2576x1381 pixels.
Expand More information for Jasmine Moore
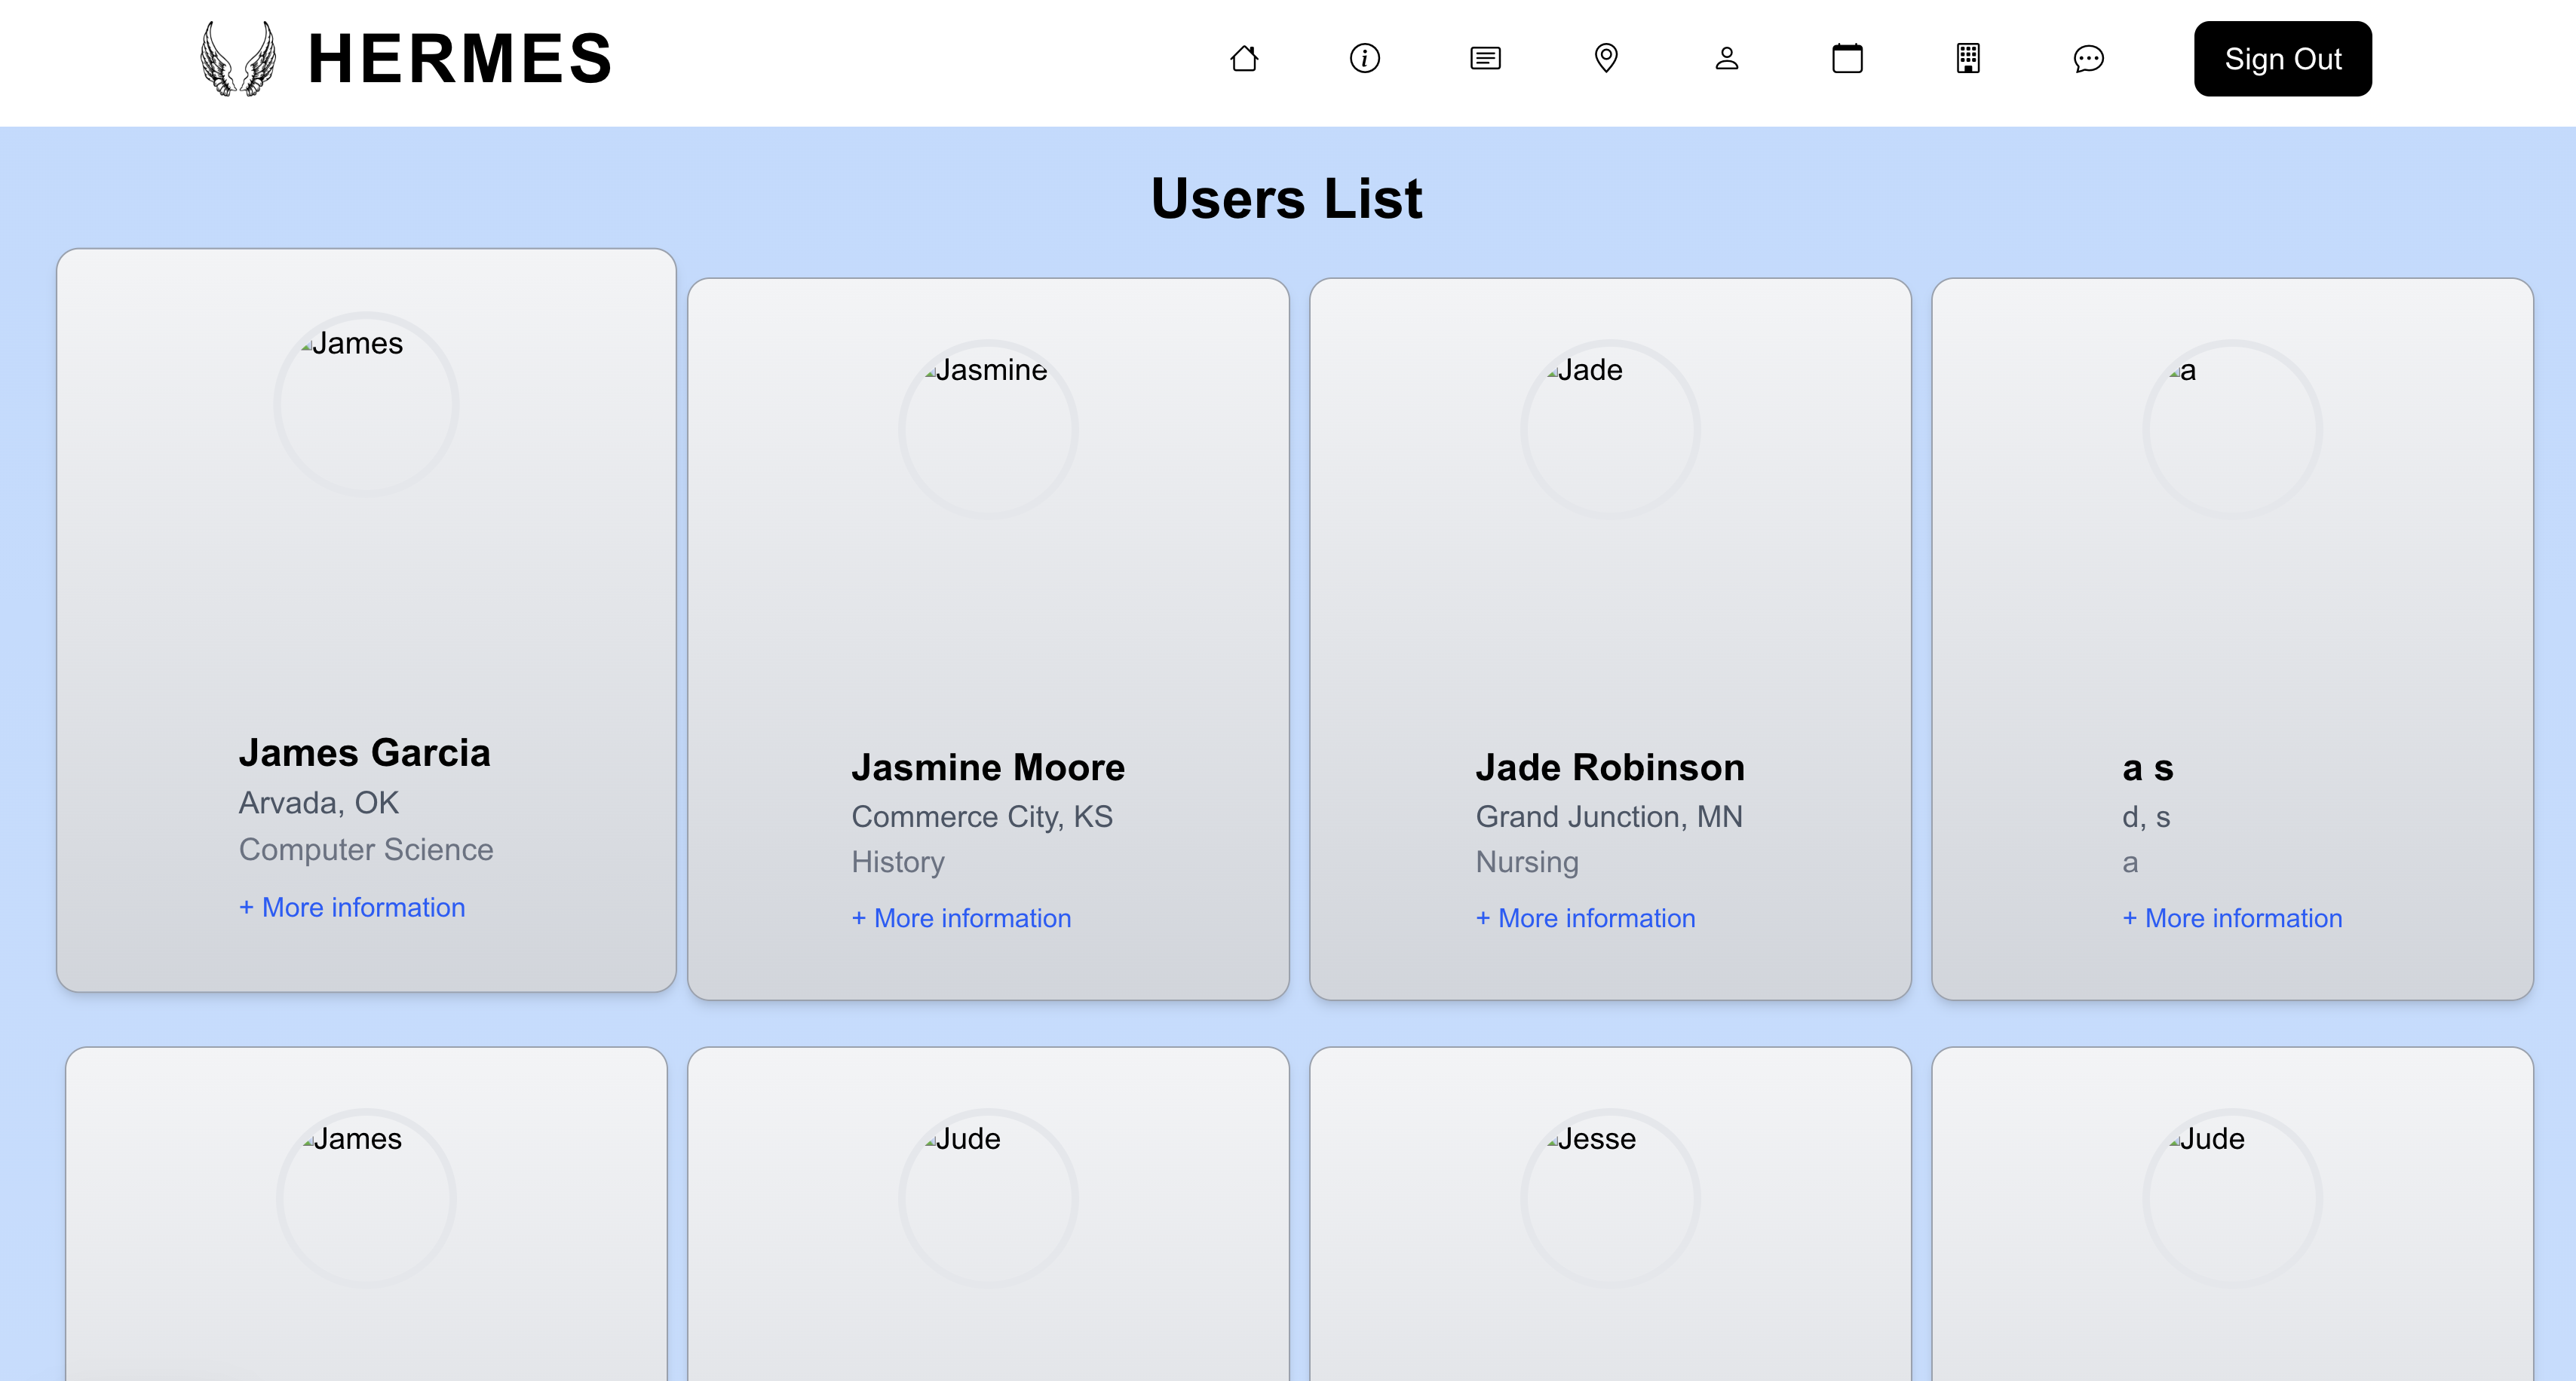pos(961,918)
